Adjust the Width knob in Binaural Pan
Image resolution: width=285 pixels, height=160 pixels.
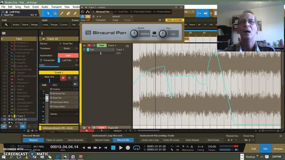134,34
